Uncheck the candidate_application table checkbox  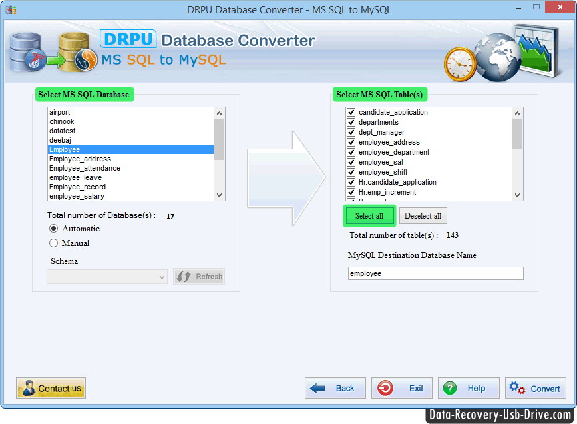pos(351,112)
